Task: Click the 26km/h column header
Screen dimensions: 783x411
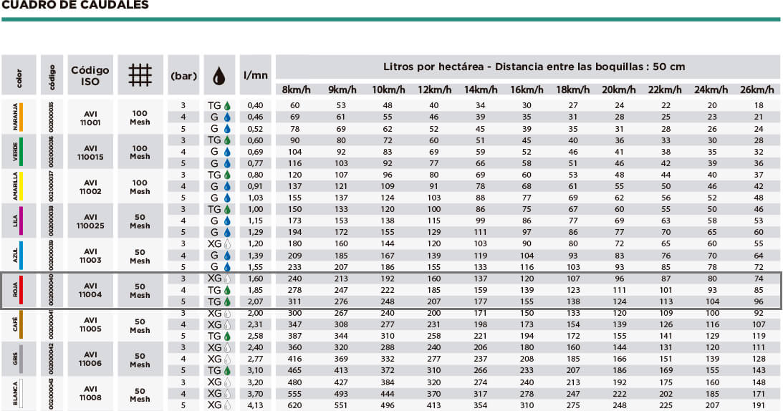Action: 756,90
